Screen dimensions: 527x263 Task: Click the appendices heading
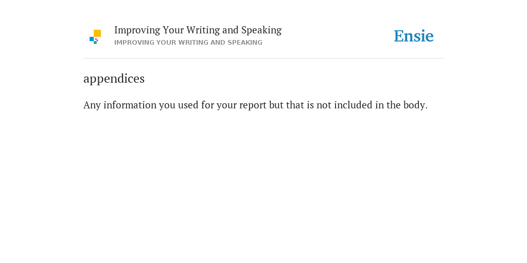(114, 79)
